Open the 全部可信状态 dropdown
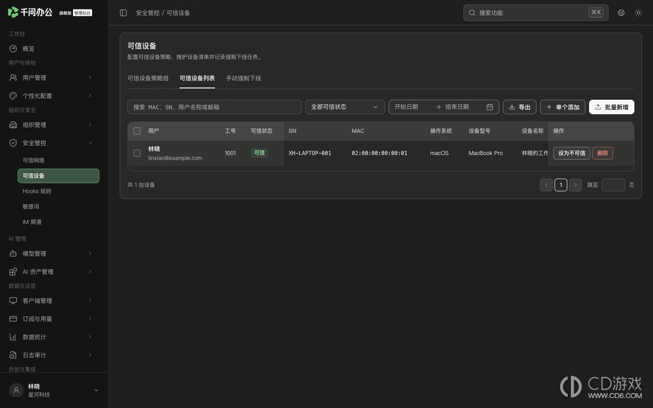 point(345,107)
